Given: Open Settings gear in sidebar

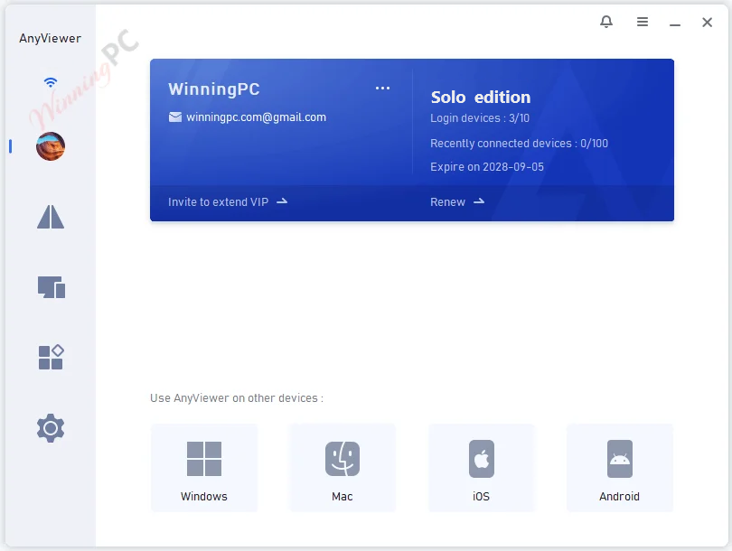Looking at the screenshot, I should pos(51,428).
